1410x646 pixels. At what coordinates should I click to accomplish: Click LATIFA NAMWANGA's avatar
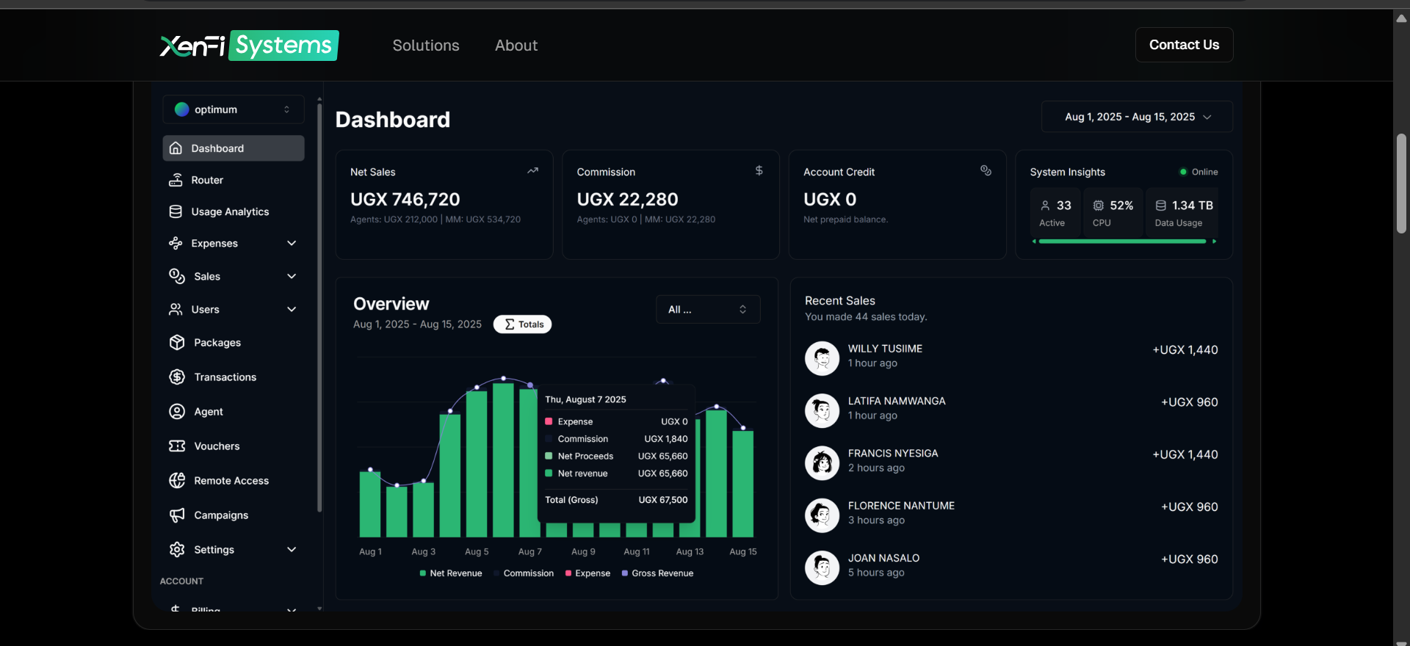[x=822, y=410]
